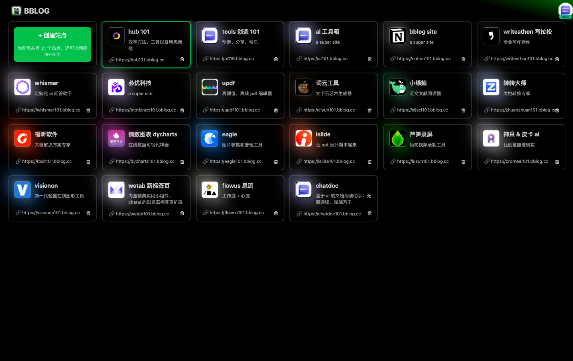Delete the bblog site card
The width and height of the screenshot is (573, 361).
[x=463, y=59]
